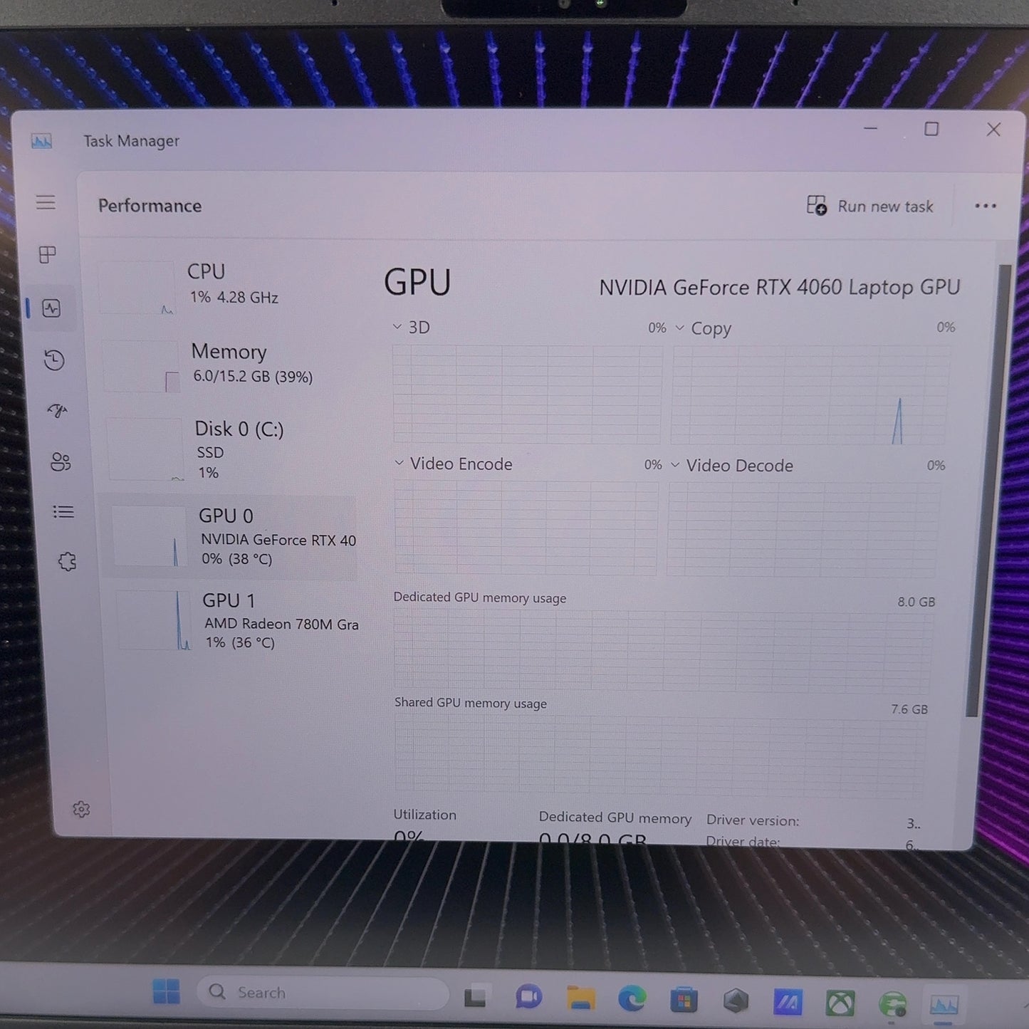
Task: Click the Performance page heading
Action: point(150,206)
